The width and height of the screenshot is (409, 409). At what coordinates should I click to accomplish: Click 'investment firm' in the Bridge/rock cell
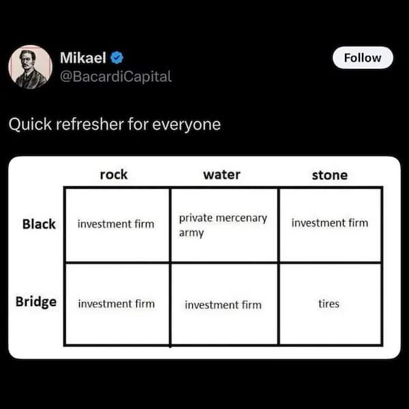(x=116, y=304)
